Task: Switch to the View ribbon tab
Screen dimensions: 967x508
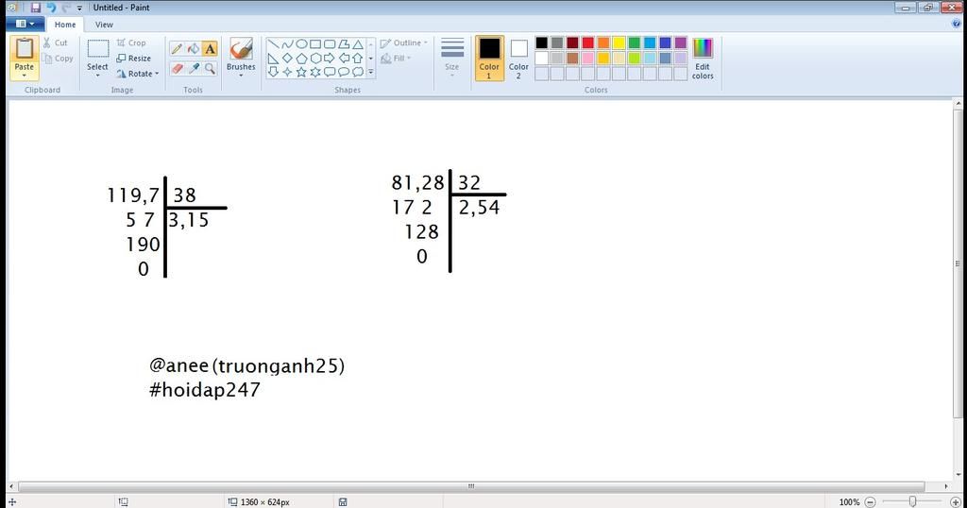Action: pyautogui.click(x=104, y=25)
